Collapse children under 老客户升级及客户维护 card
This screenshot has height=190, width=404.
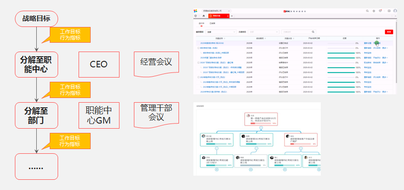[x=301, y=148]
